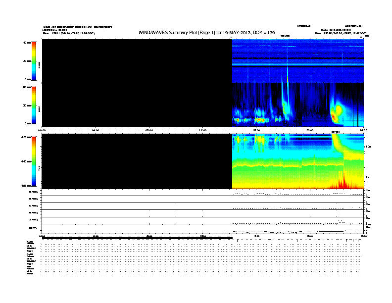This screenshot has height=303, width=392.
Task: Click the 16:00 label below the RAD1 panel
Action: point(256,130)
